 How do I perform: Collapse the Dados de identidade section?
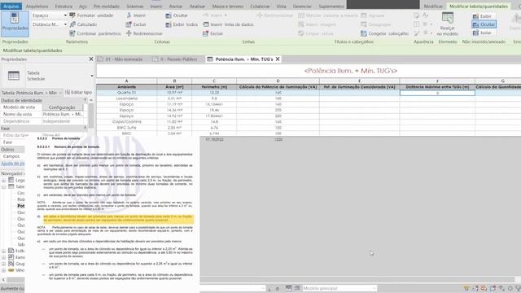tap(85, 100)
